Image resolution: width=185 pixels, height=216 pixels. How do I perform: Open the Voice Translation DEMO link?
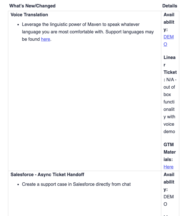[x=168, y=40]
